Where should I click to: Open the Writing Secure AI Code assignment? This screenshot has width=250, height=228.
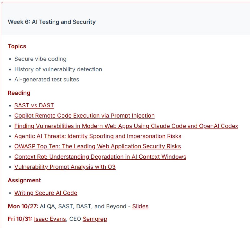(x=46, y=193)
